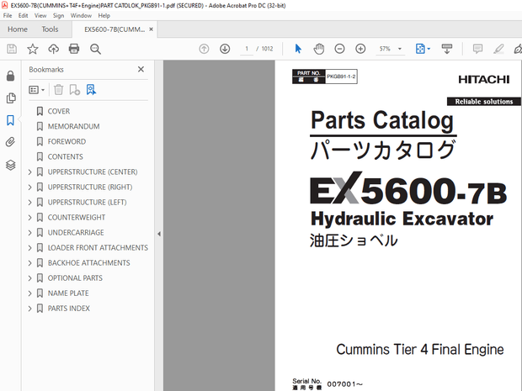Click the upload to cloud icon
This screenshot has height=391, width=522.
(x=53, y=49)
